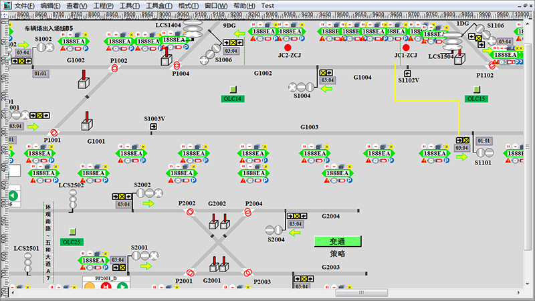
Task: Toggle the OLC15 green indicator square
Action: tap(477, 89)
